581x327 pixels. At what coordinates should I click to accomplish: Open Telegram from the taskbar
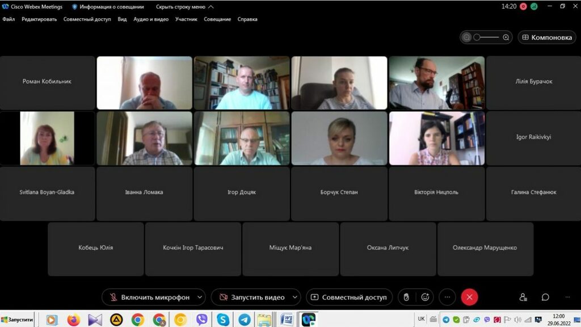coord(245,320)
